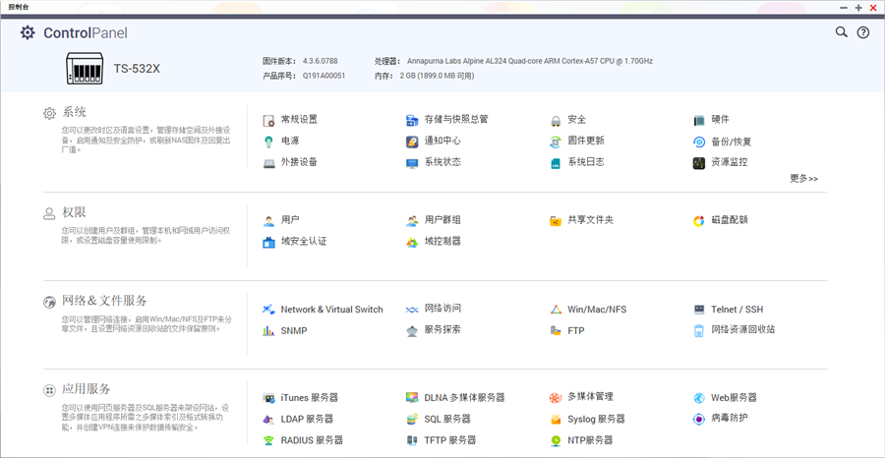Open the SQL 服务器 settings link
This screenshot has width=885, height=458.
(x=447, y=419)
